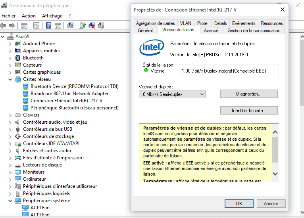Expand the Contrôleurs de bus USB node
Image resolution: width=304 pixels, height=218 pixels.
(x=10, y=129)
